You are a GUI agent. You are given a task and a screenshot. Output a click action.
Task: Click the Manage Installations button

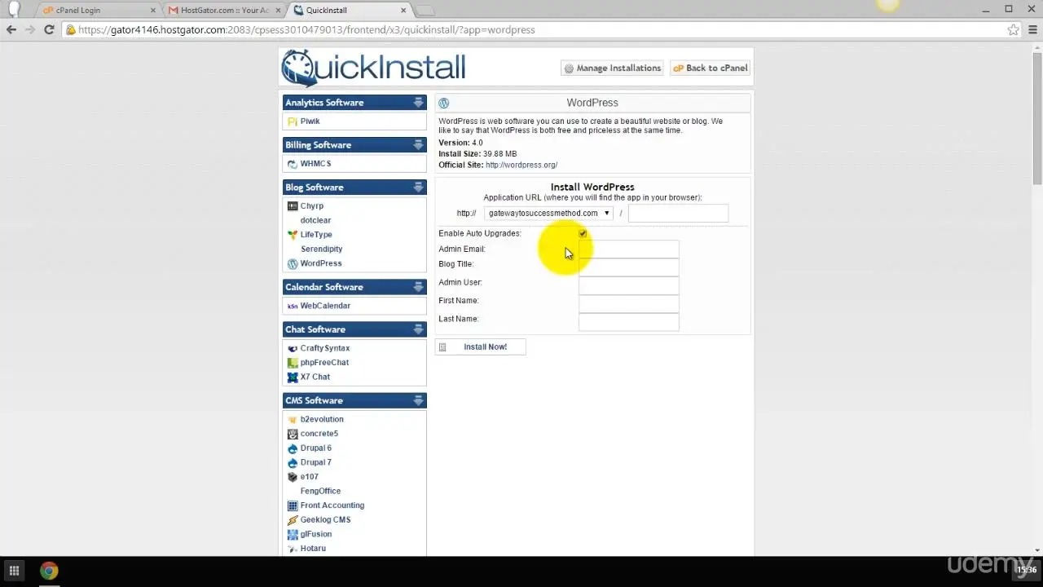[612, 68]
